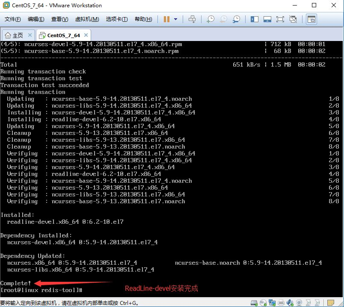Open the message log note icon
The image size is (344, 307).
330,303
